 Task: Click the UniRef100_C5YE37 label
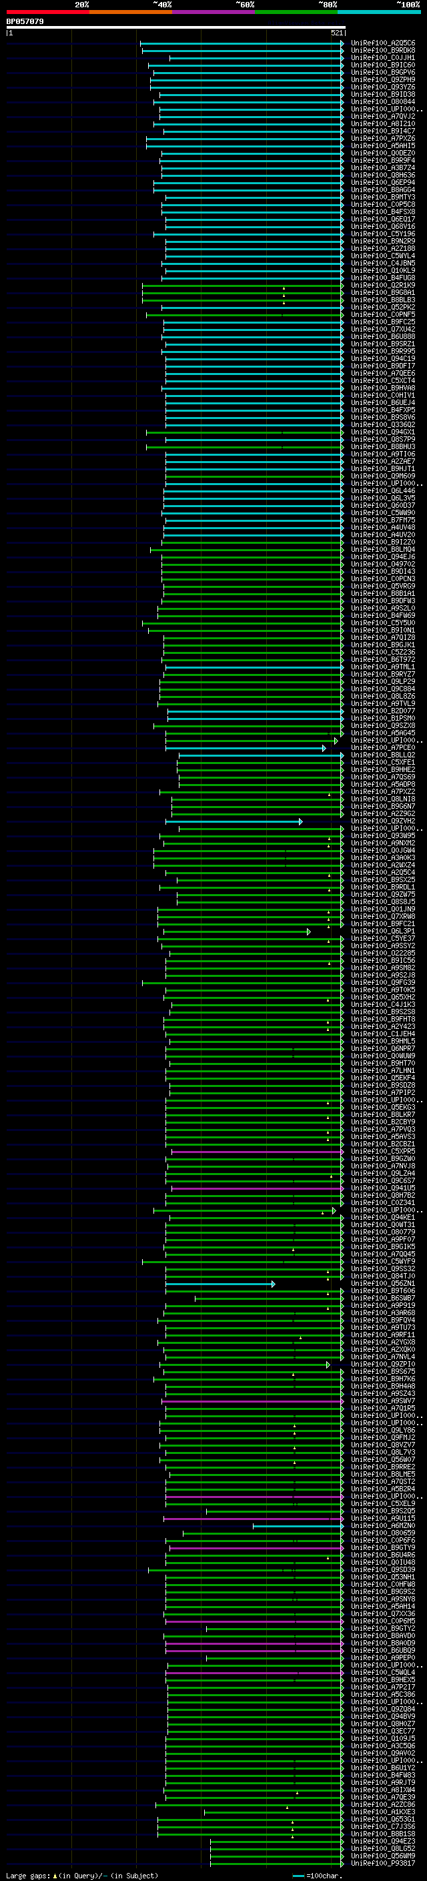(x=383, y=939)
